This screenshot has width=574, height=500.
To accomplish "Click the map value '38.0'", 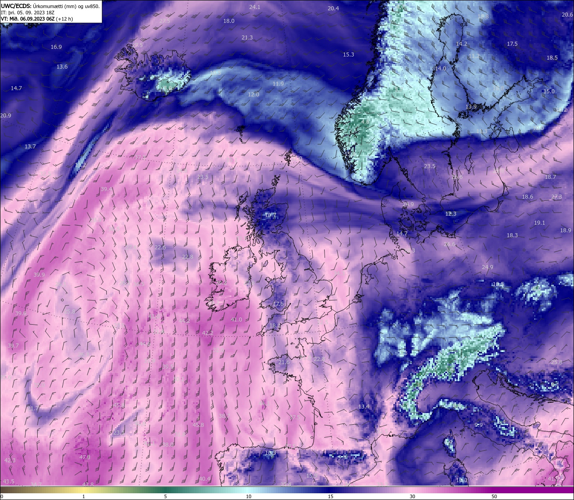I will click(168, 445).
